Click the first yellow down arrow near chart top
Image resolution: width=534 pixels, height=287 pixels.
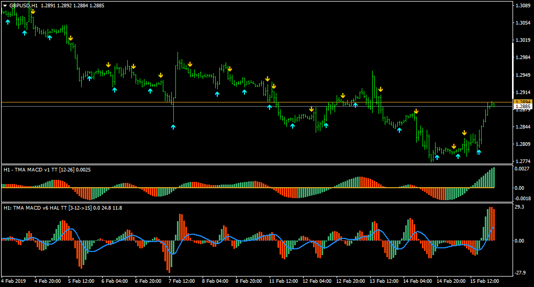[32, 12]
